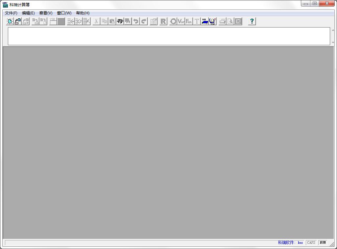
Task: Expand the 察看(V) menu
Action: 46,13
